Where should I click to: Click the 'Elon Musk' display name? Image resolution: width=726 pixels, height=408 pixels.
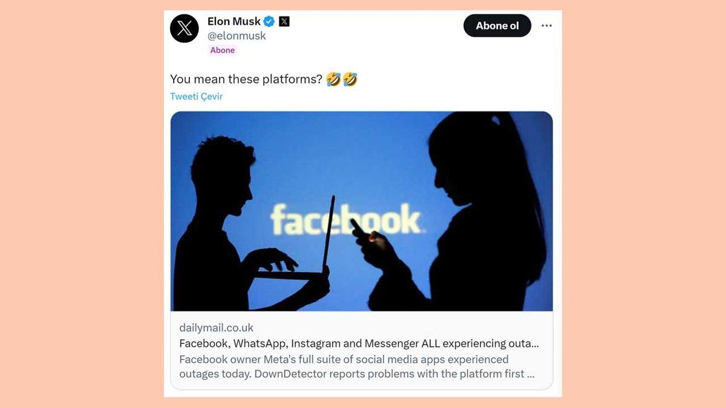click(x=235, y=21)
